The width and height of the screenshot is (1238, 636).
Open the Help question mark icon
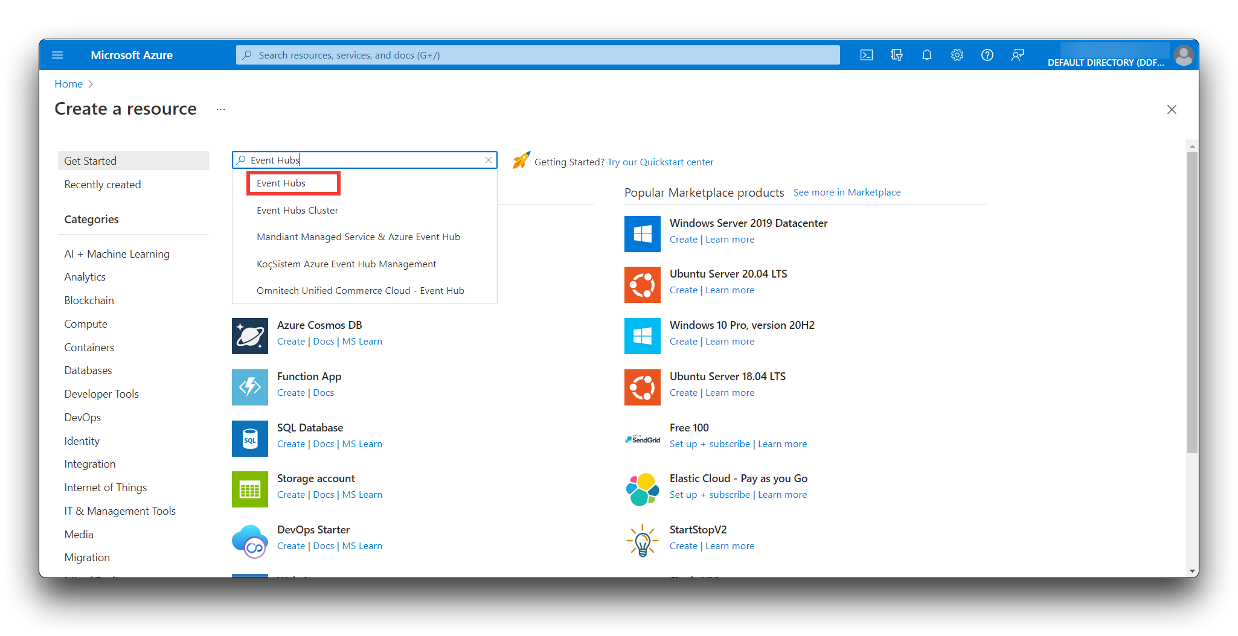pyautogui.click(x=987, y=55)
